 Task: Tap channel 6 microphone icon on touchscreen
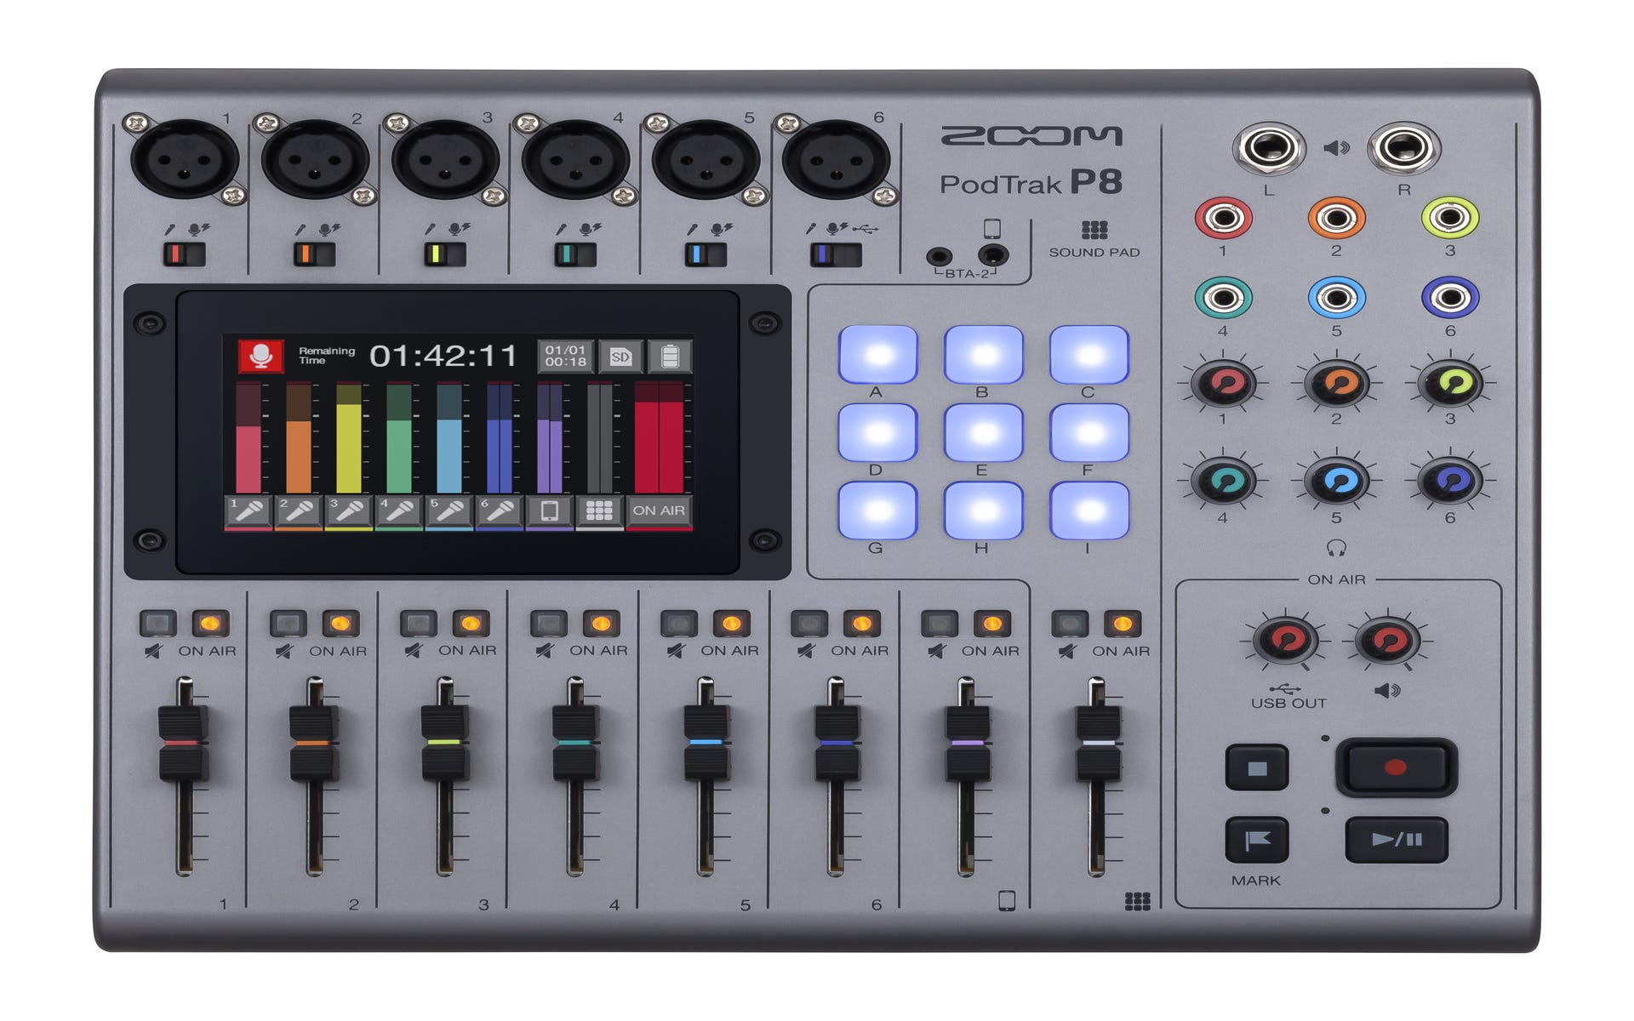click(499, 510)
